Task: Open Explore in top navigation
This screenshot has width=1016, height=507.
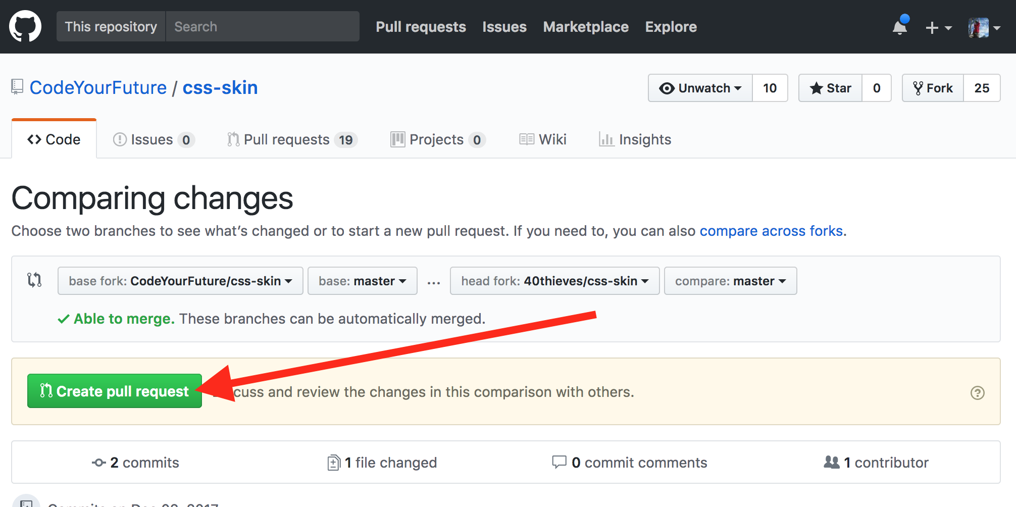Action: [x=671, y=27]
